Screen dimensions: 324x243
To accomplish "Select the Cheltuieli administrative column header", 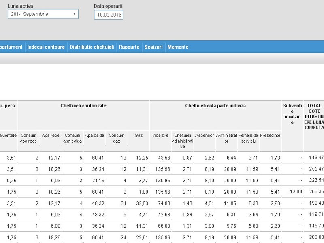I will pyautogui.click(x=183, y=141).
